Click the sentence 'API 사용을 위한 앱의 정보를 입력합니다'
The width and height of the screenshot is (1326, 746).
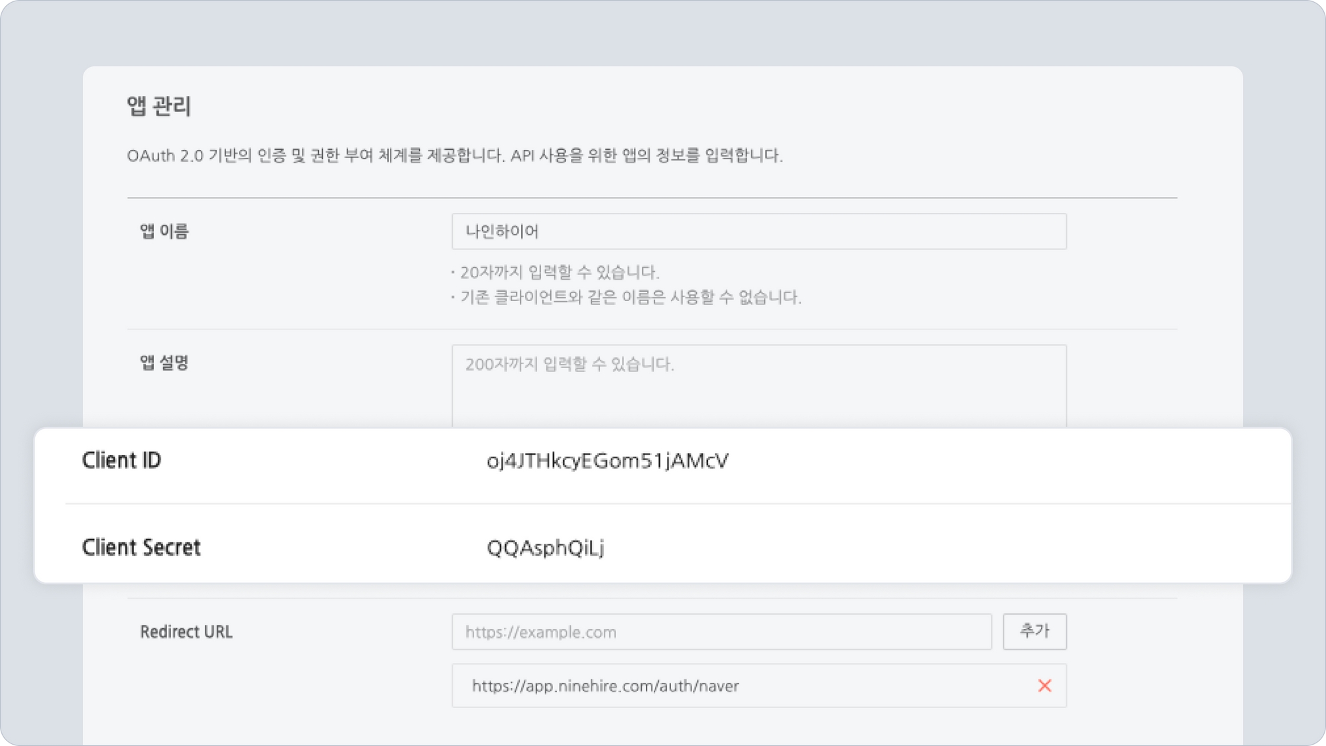pos(646,156)
